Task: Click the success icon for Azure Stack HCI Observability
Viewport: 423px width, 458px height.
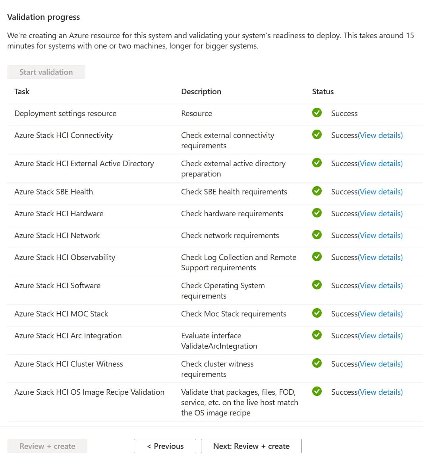Action: 317,256
